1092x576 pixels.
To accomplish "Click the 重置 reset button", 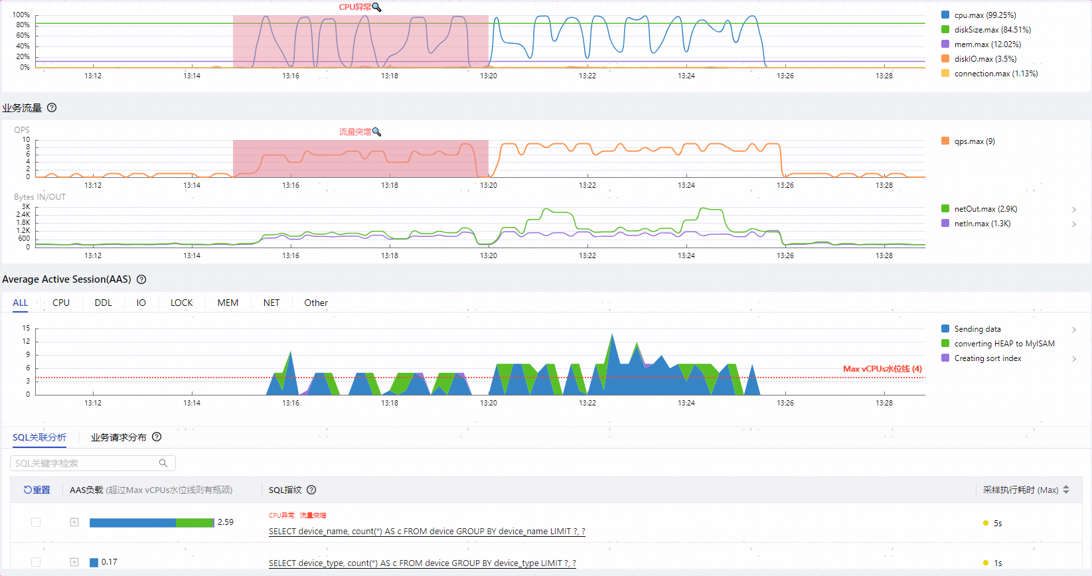I will [x=37, y=490].
